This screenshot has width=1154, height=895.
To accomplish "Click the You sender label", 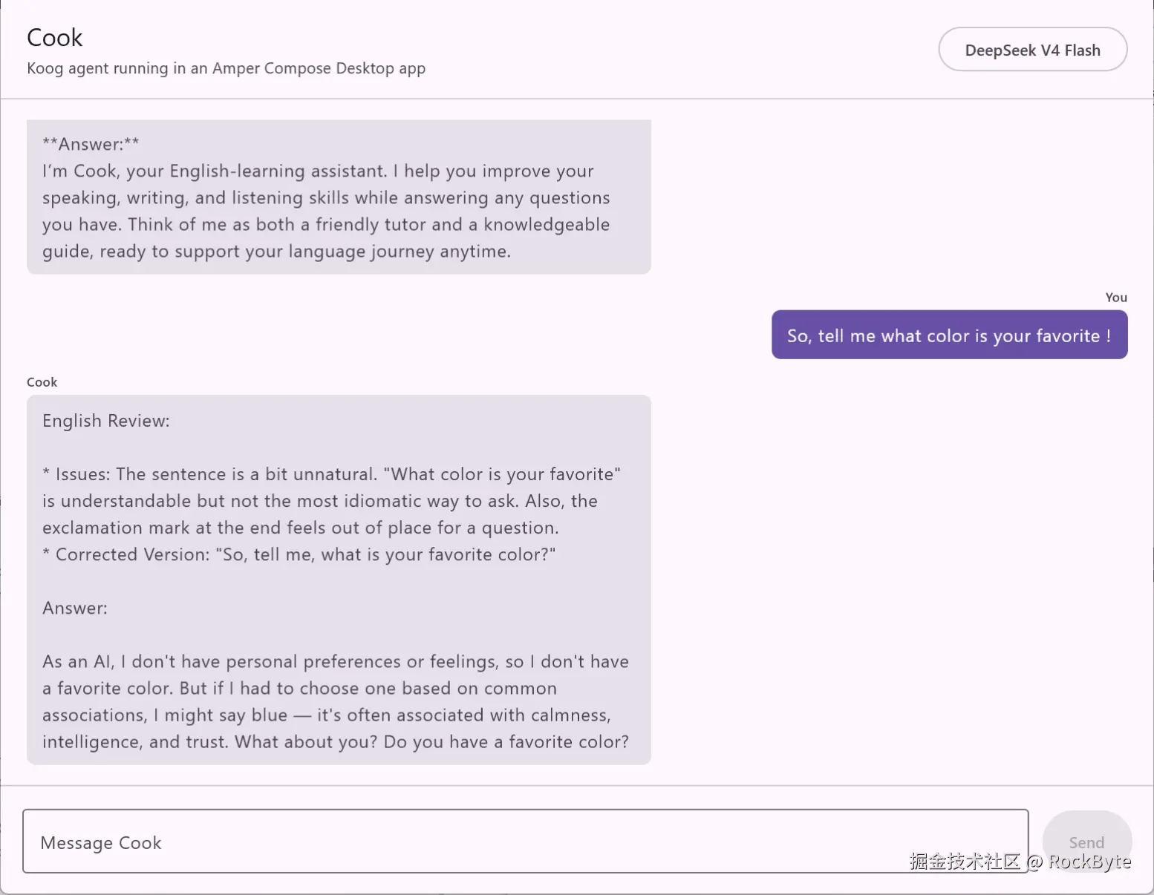I will click(1115, 297).
